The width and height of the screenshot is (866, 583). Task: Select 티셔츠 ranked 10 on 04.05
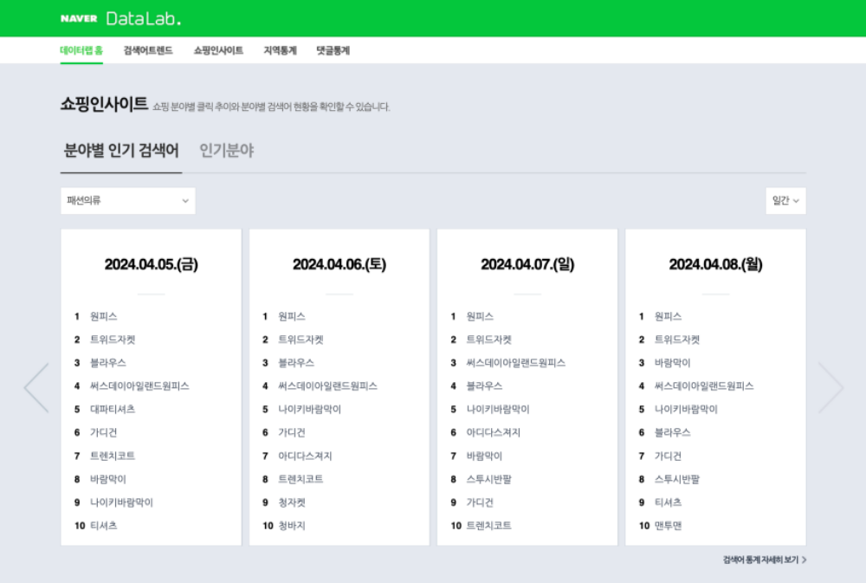(104, 526)
